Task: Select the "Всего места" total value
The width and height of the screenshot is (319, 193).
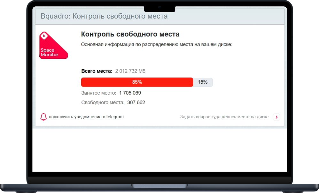Action: (131, 71)
